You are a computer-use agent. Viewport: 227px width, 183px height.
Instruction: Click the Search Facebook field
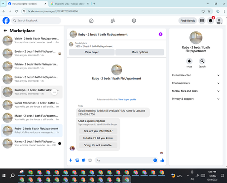[36, 20]
